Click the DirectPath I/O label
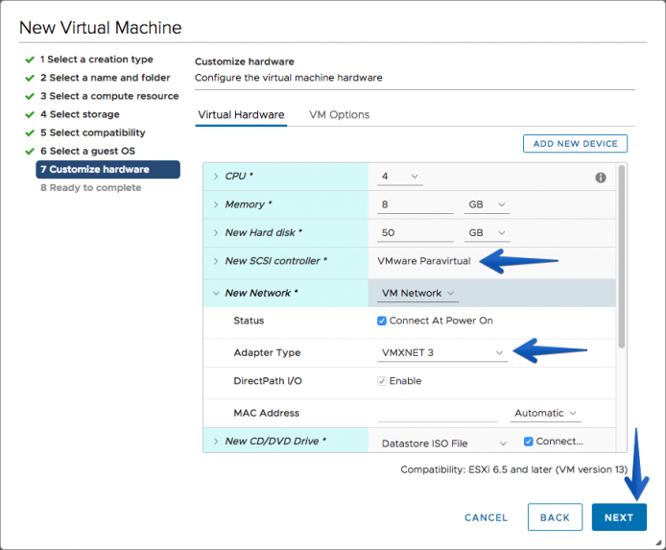666x550 pixels. [268, 381]
